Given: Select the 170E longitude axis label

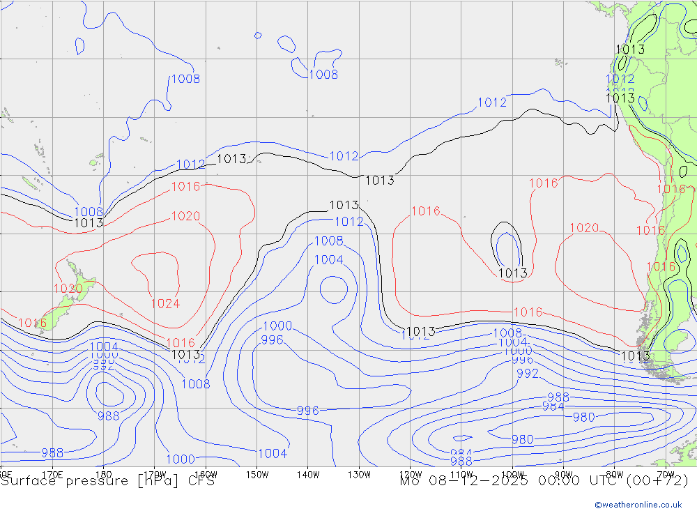Looking at the screenshot, I should pos(52,475).
